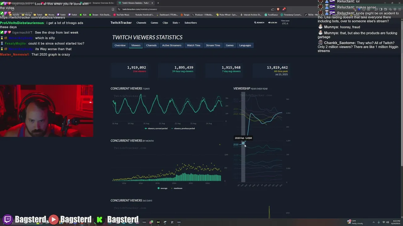Open the Stream Time tab
This screenshot has width=403, height=226.
[x=213, y=45]
